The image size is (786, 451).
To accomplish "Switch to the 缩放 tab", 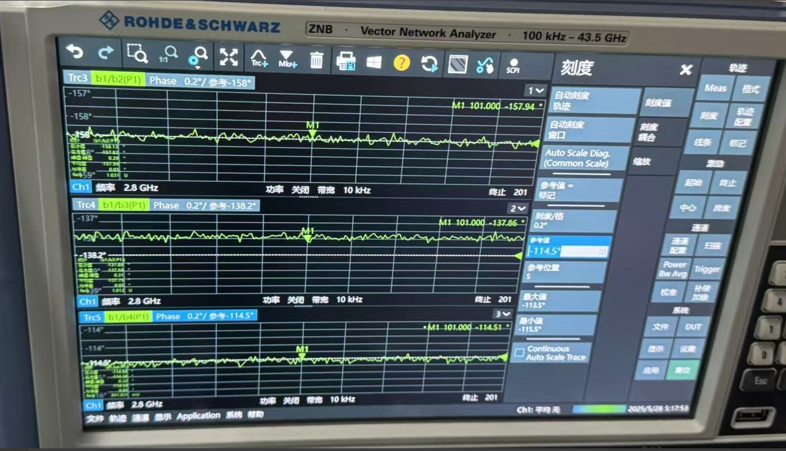I will [642, 161].
